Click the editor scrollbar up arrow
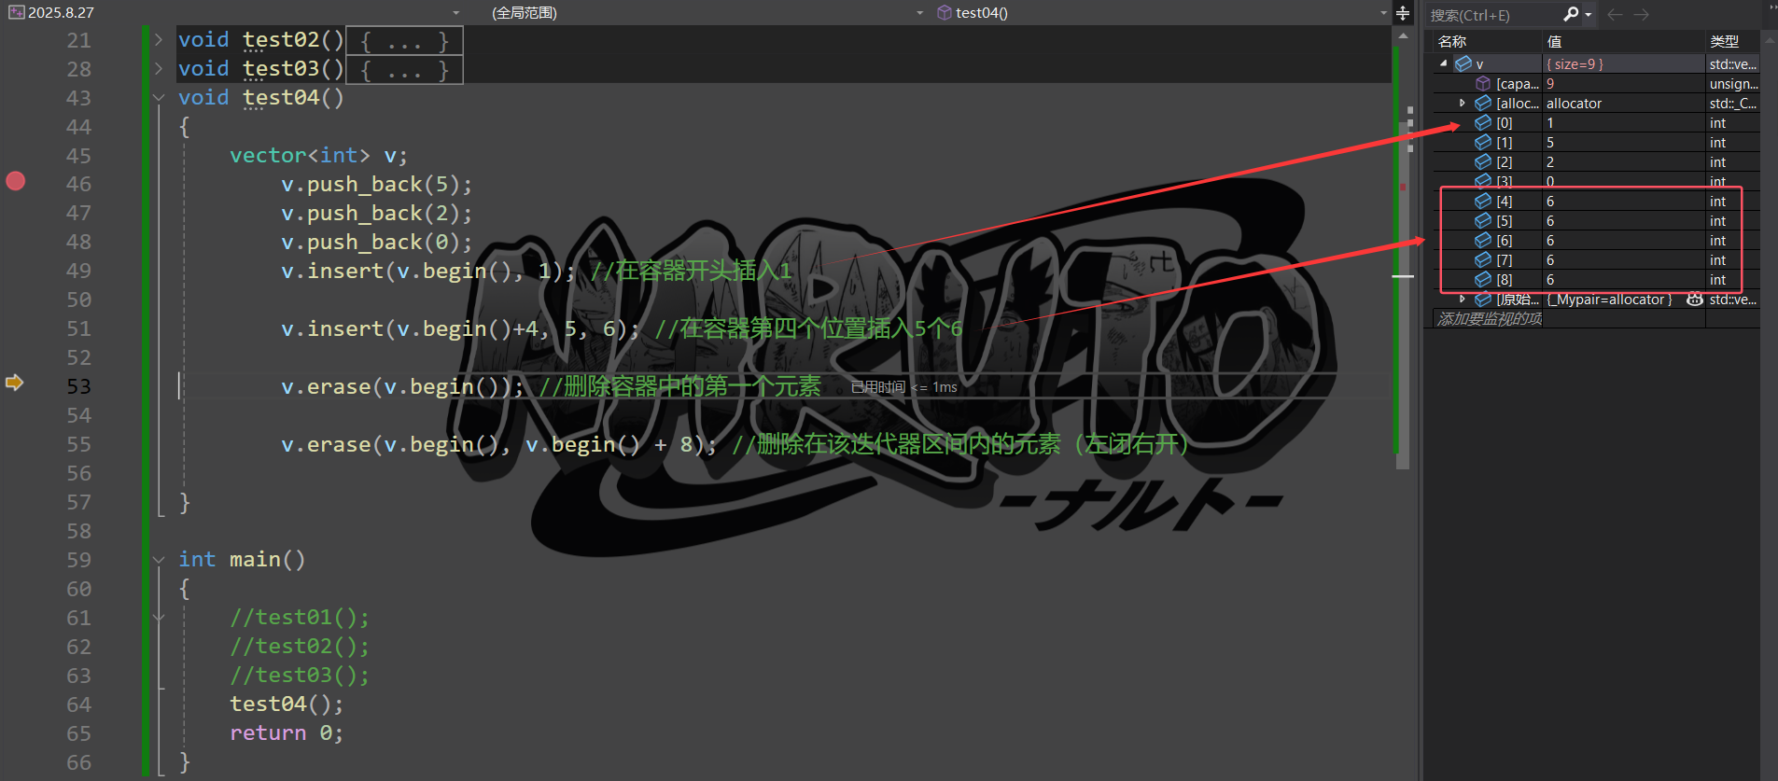The width and height of the screenshot is (1778, 781). (1403, 35)
